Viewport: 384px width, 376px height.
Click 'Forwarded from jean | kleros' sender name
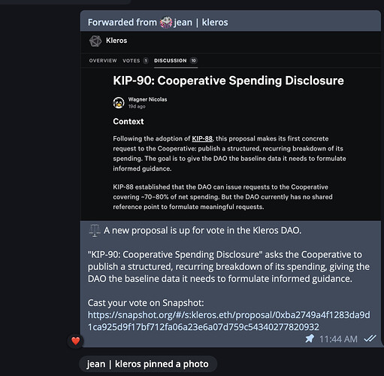click(x=201, y=23)
